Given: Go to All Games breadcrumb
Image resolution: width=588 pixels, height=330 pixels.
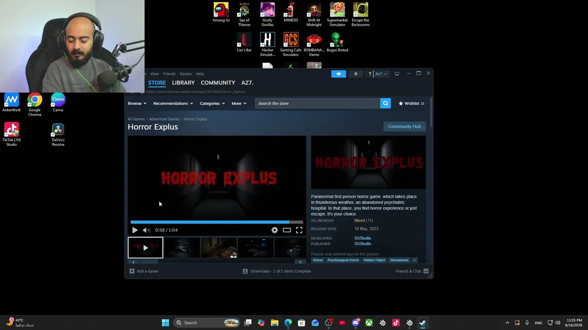Looking at the screenshot, I should tap(136, 119).
